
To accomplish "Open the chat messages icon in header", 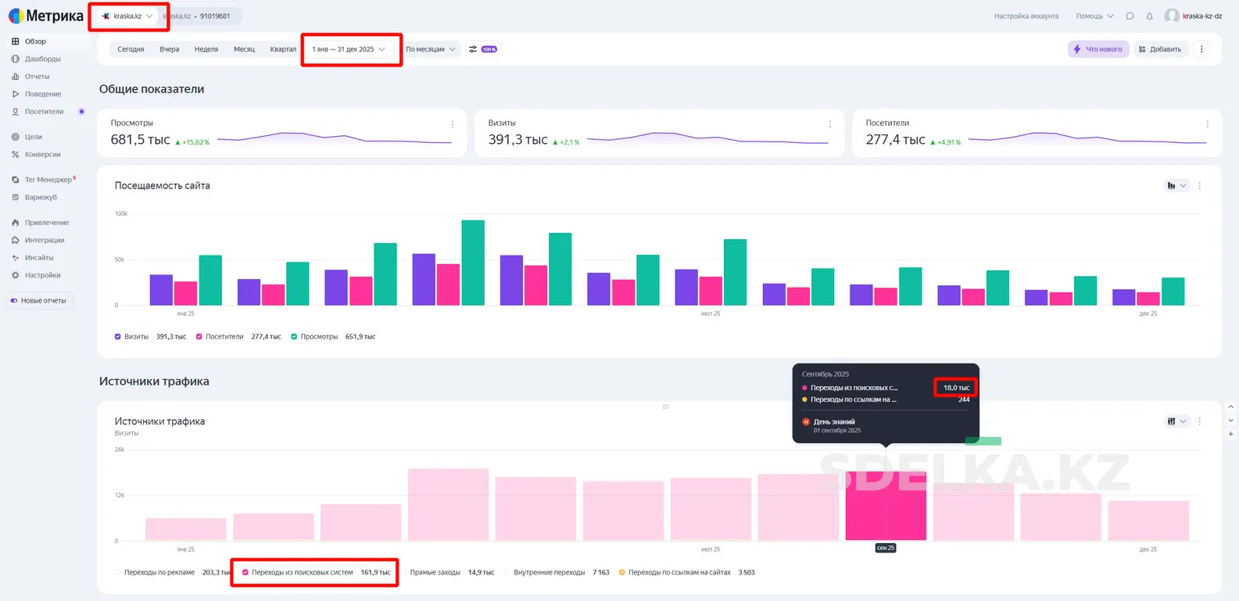I will pyautogui.click(x=1130, y=16).
